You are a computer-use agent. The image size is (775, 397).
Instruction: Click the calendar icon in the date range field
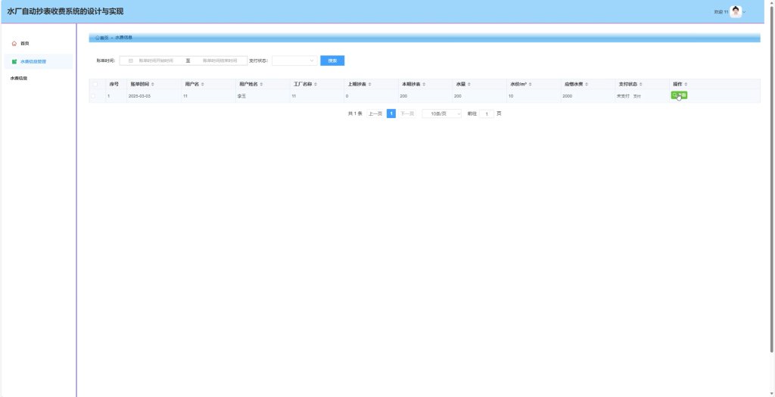pos(131,60)
